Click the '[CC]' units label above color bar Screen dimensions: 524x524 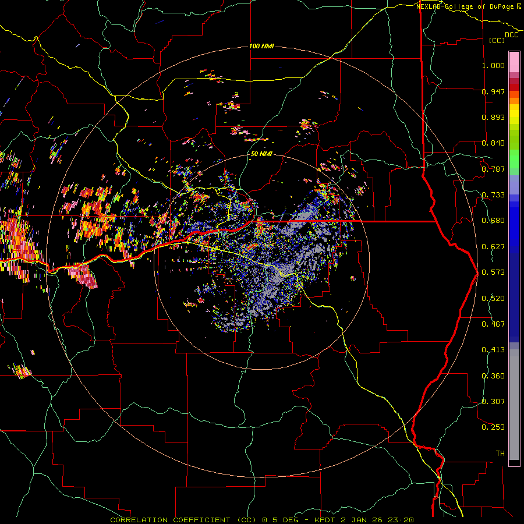[x=497, y=40]
